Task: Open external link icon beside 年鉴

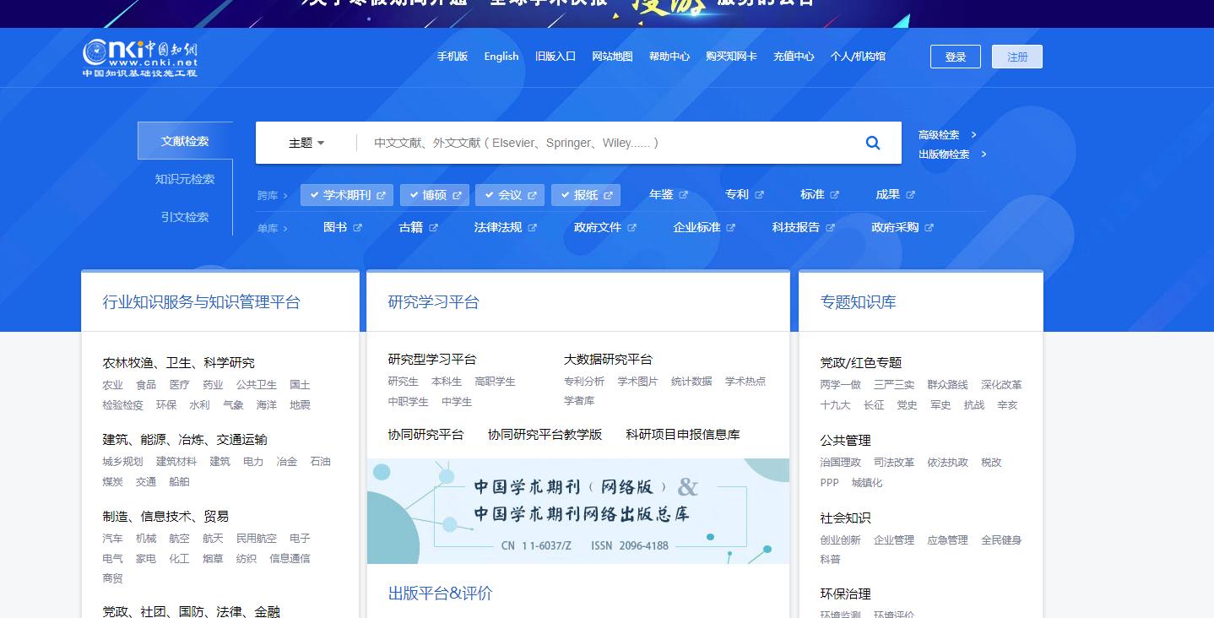Action: pos(684,195)
